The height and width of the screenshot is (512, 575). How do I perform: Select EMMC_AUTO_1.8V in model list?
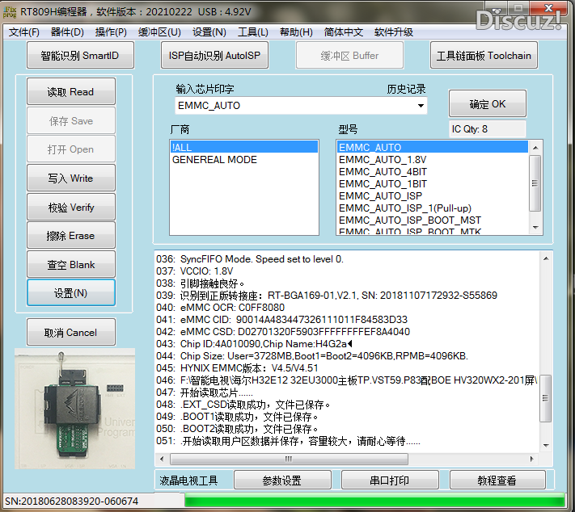coord(383,160)
